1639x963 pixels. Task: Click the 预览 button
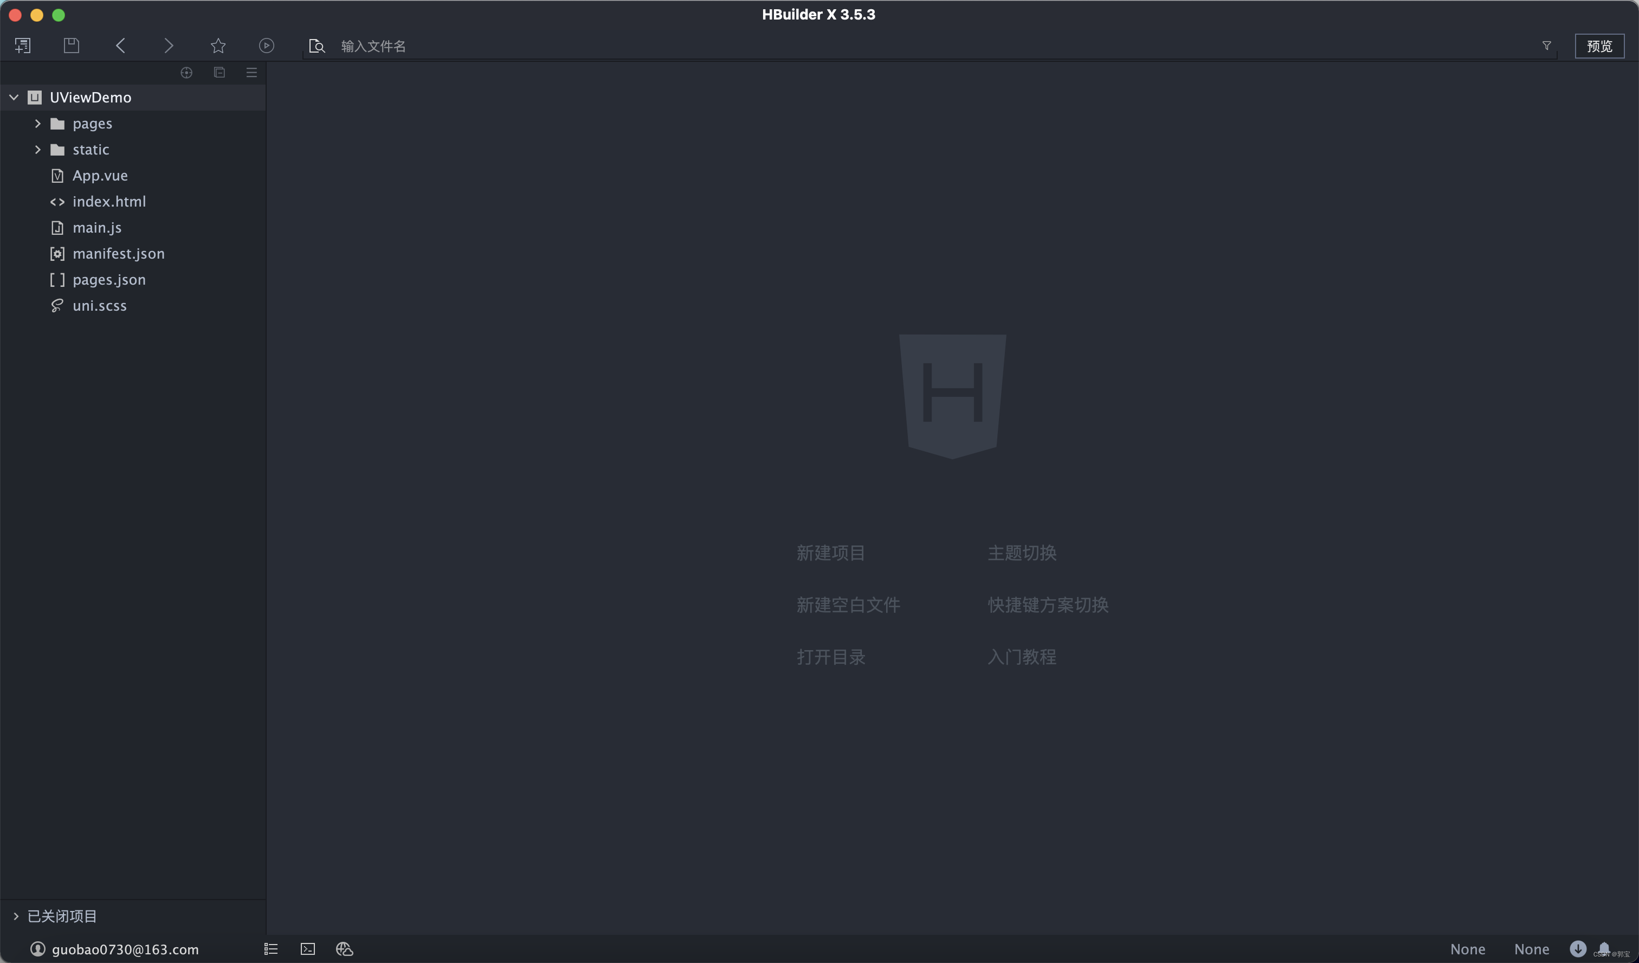pos(1599,46)
